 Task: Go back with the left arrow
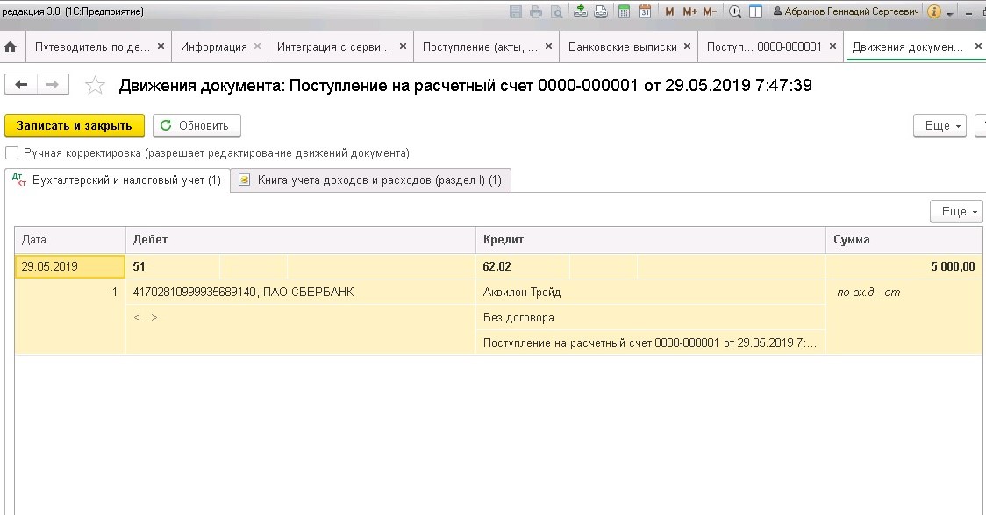[x=22, y=84]
